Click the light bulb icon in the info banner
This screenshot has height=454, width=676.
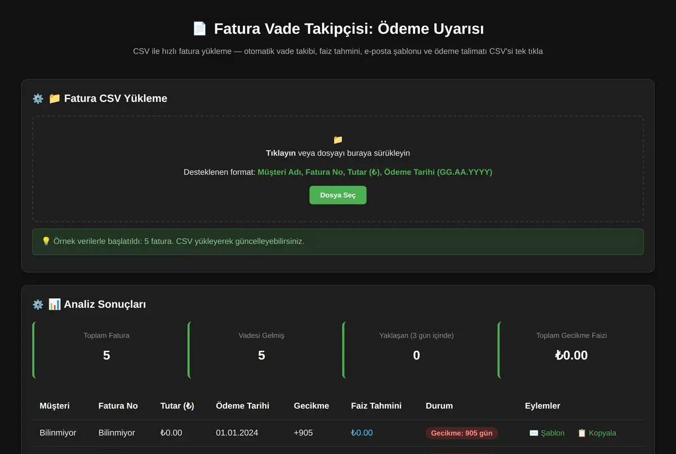pyautogui.click(x=46, y=241)
